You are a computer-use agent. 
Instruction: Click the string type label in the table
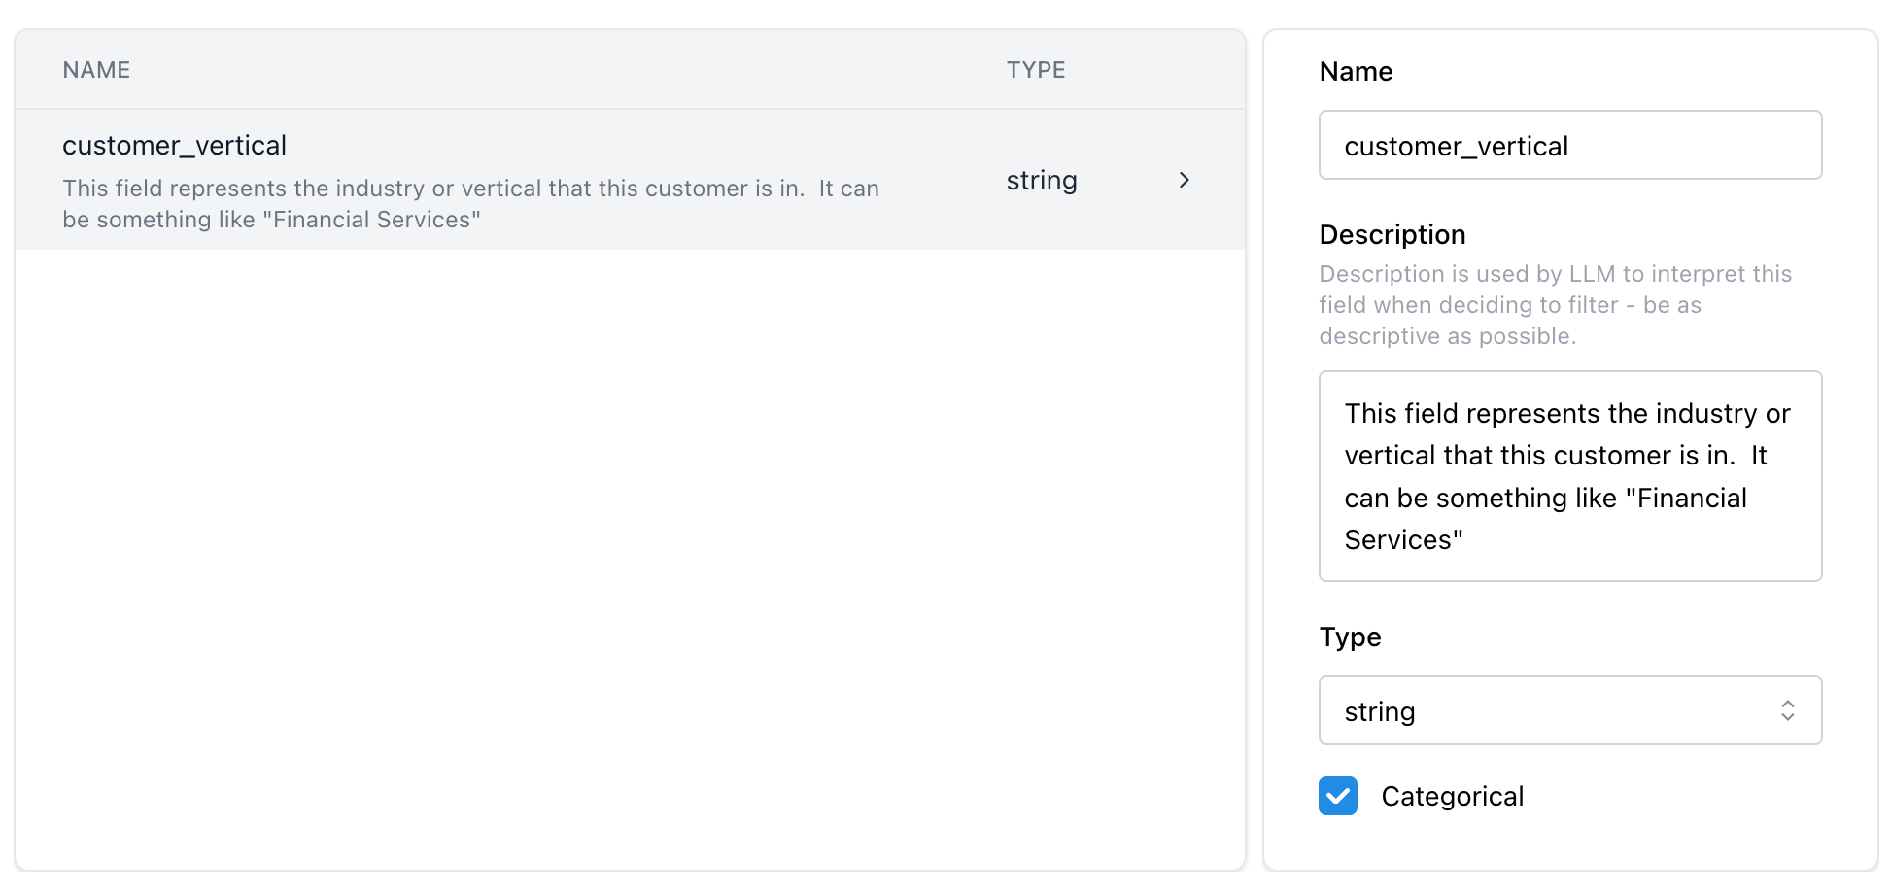pyautogui.click(x=1041, y=180)
